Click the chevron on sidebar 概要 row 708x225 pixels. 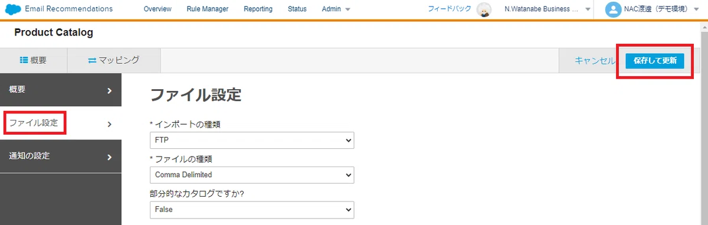pyautogui.click(x=110, y=91)
